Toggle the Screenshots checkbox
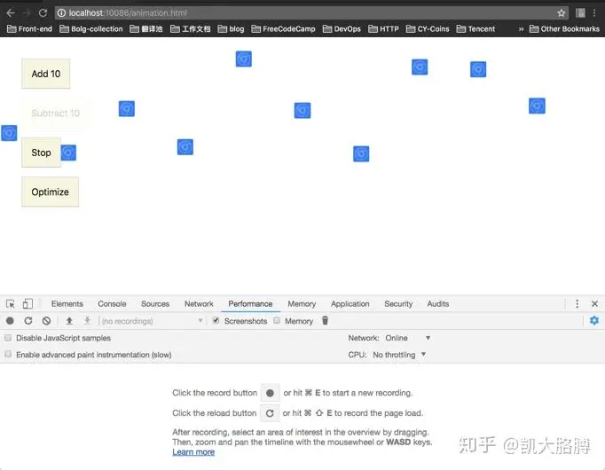The height and width of the screenshot is (470, 605). coord(216,320)
